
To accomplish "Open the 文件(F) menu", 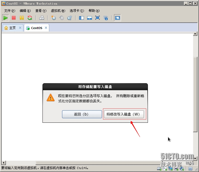I will tap(10, 11).
